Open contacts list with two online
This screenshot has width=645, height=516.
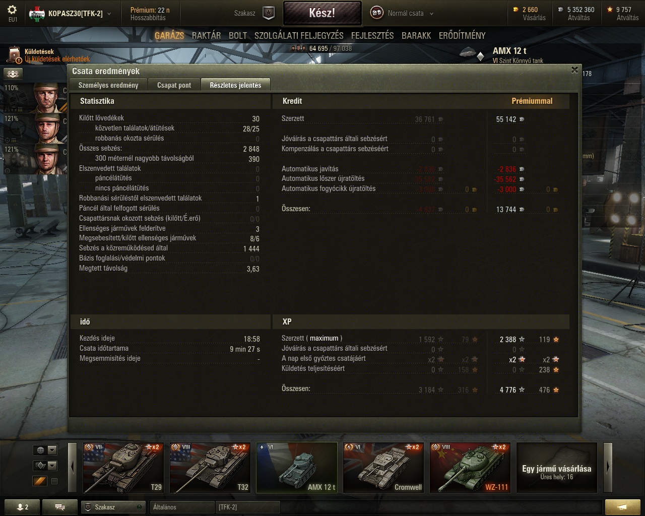tap(23, 507)
